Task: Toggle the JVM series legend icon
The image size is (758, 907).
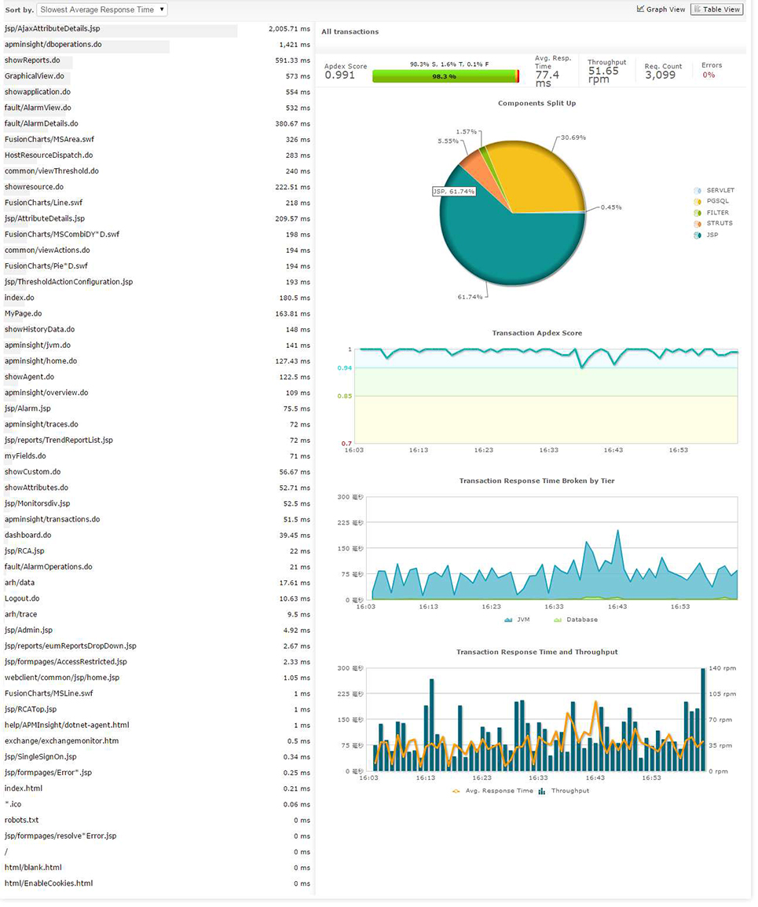Action: pyautogui.click(x=509, y=620)
